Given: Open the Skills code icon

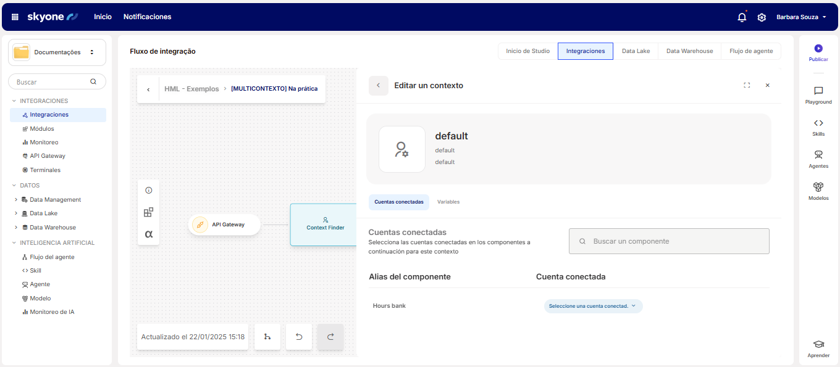Looking at the screenshot, I should [x=818, y=123].
